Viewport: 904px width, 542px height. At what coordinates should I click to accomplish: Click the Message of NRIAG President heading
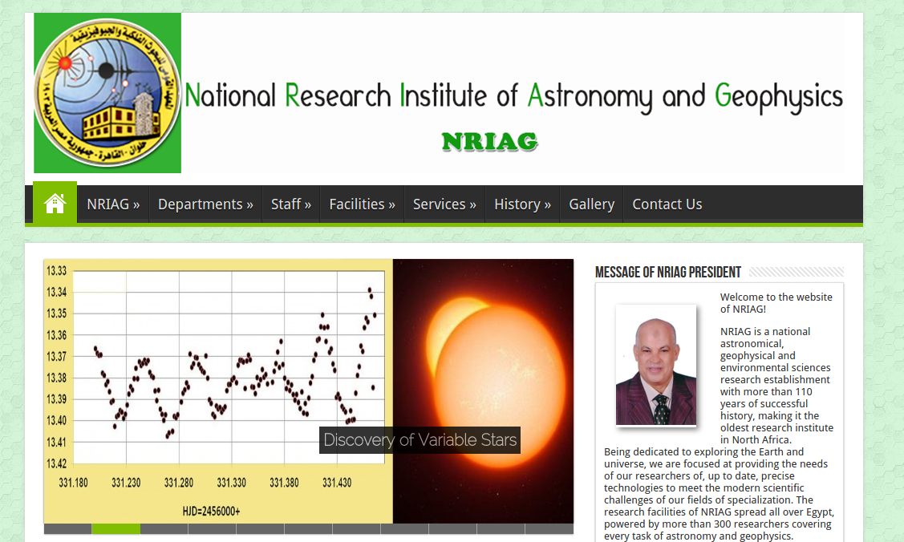(x=667, y=273)
